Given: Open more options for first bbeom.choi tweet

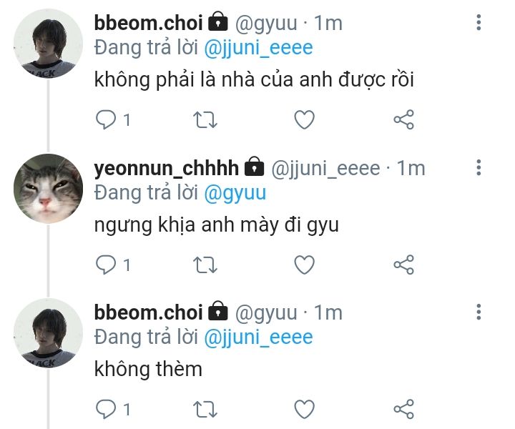Looking at the screenshot, I should (479, 23).
